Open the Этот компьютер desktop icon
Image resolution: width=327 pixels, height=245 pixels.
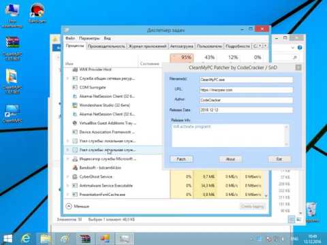(x=12, y=15)
